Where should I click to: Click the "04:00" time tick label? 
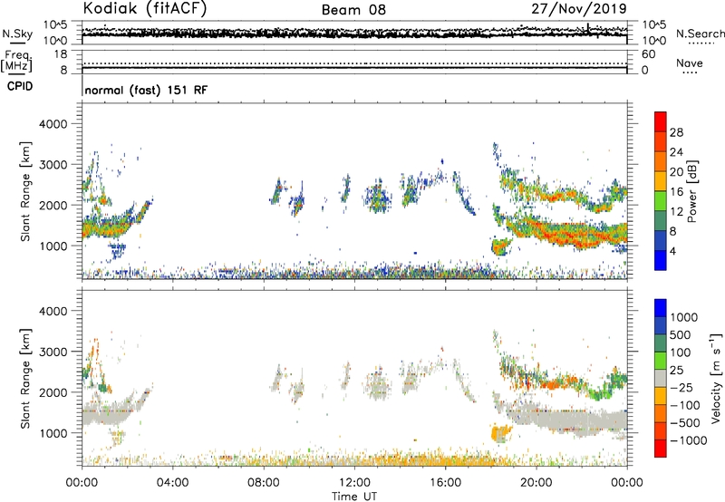(x=172, y=482)
